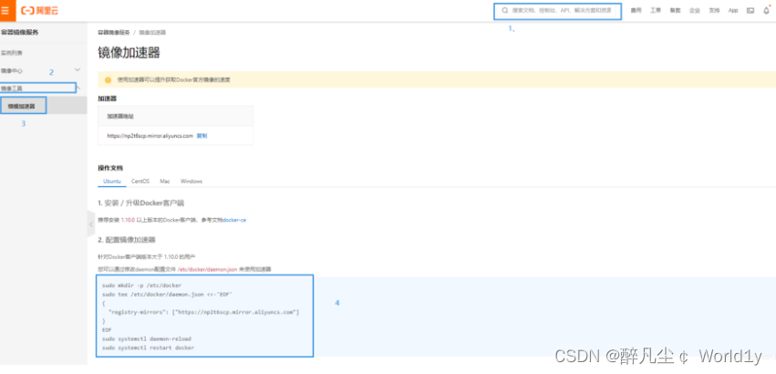Click the search magnifier icon
This screenshot has height=374, width=776.
pyautogui.click(x=505, y=10)
